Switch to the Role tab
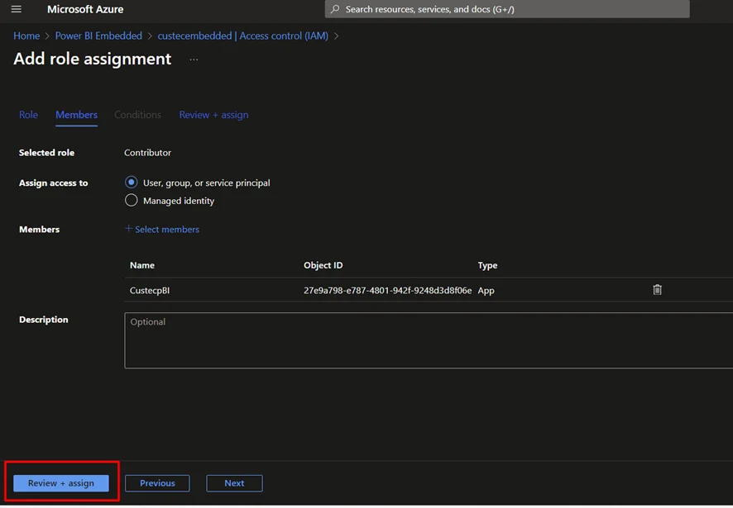The width and height of the screenshot is (733, 508). tap(28, 115)
